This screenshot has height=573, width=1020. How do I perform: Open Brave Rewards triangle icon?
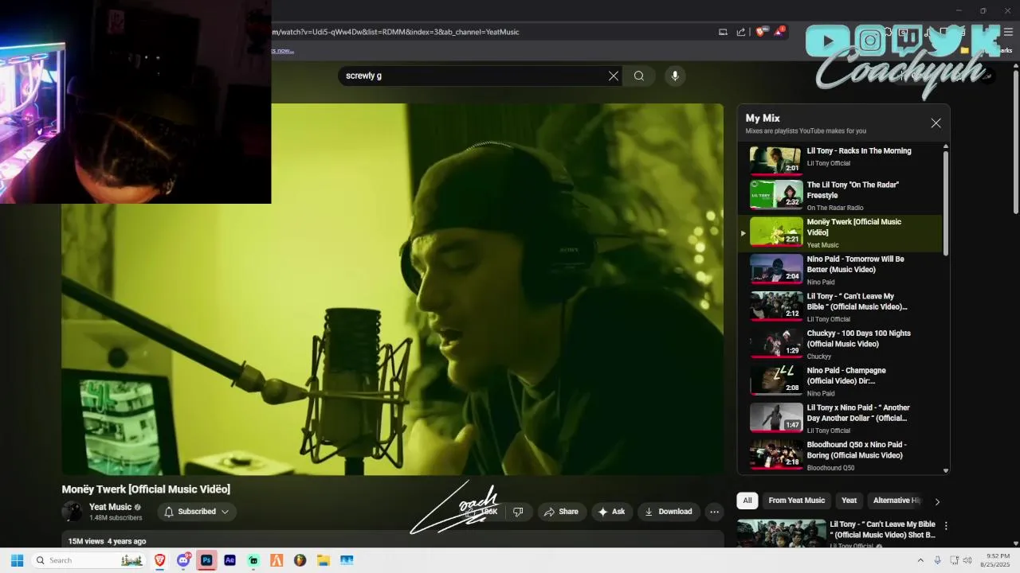[x=780, y=32]
